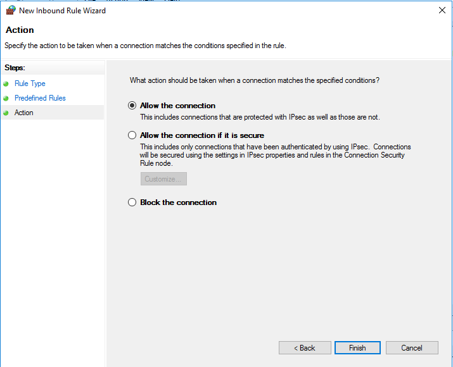Screen dimensions: 453x367
Task: Click the bold 'Action' page heading
Action: click(20, 30)
